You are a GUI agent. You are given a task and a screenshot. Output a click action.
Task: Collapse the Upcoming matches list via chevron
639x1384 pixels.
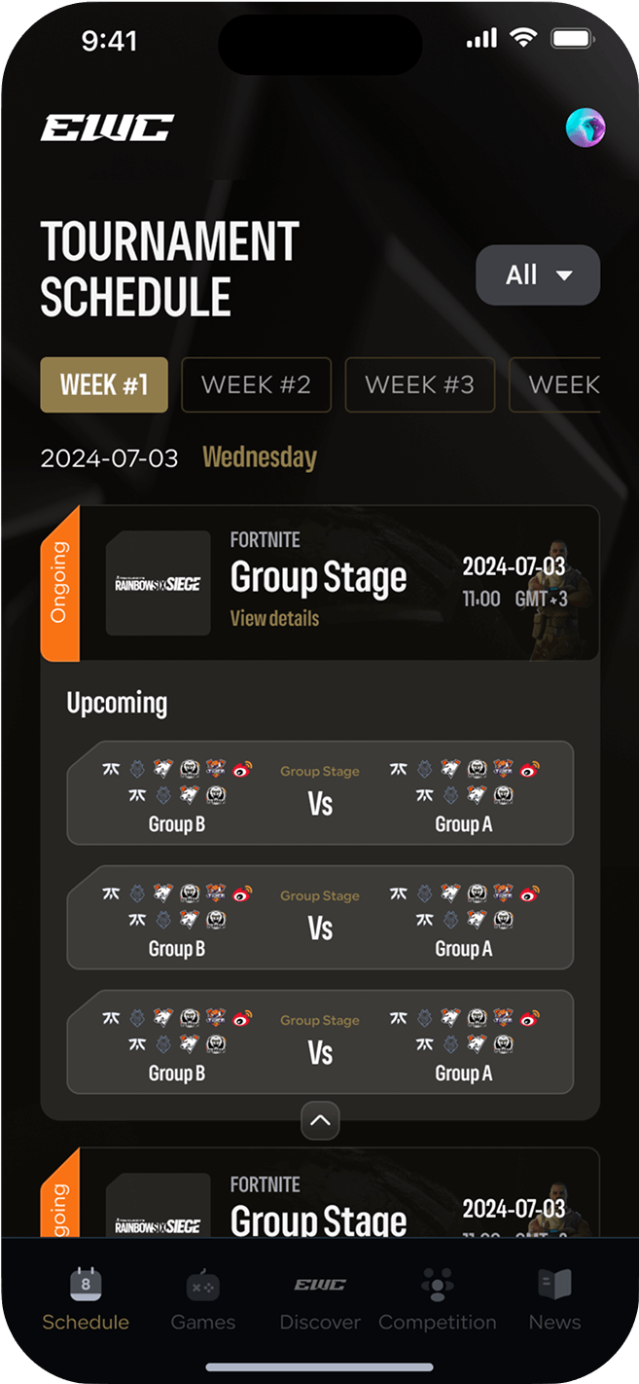click(320, 1121)
